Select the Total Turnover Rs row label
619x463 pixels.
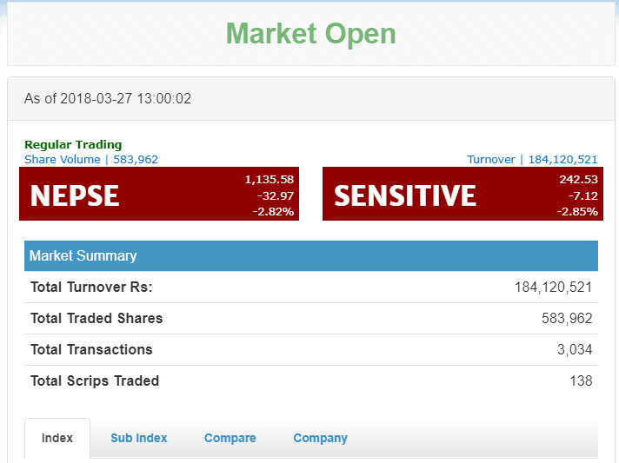91,288
